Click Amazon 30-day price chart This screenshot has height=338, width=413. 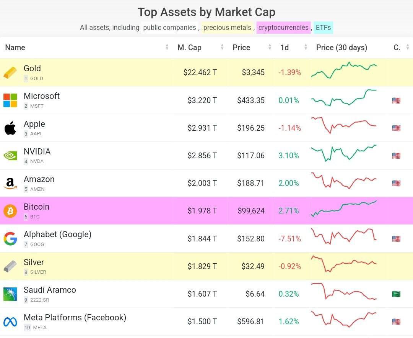point(344,180)
